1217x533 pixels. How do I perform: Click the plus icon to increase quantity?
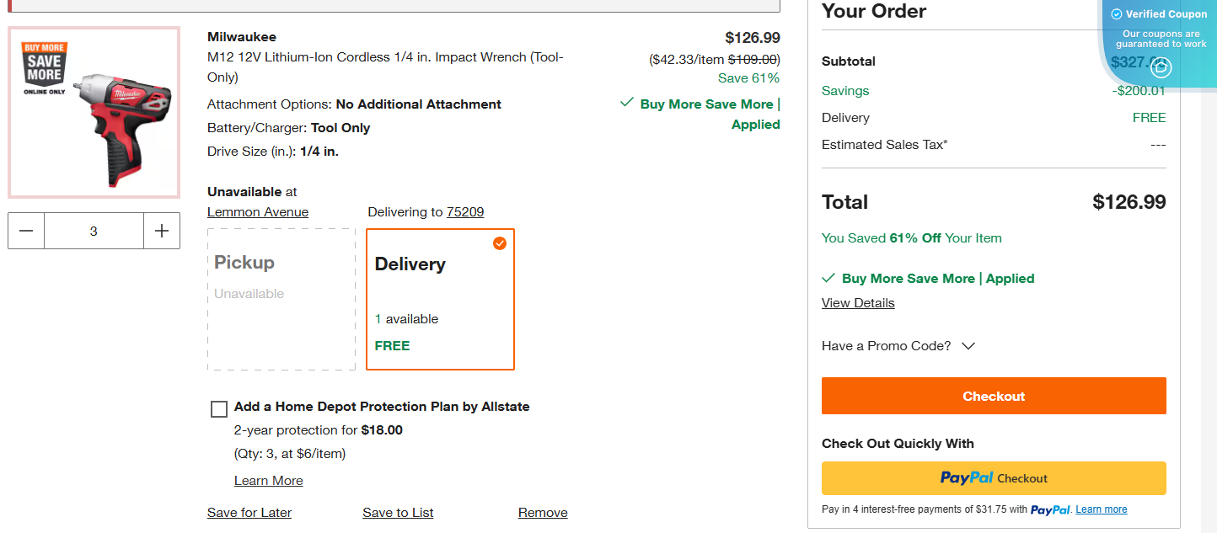(x=161, y=230)
